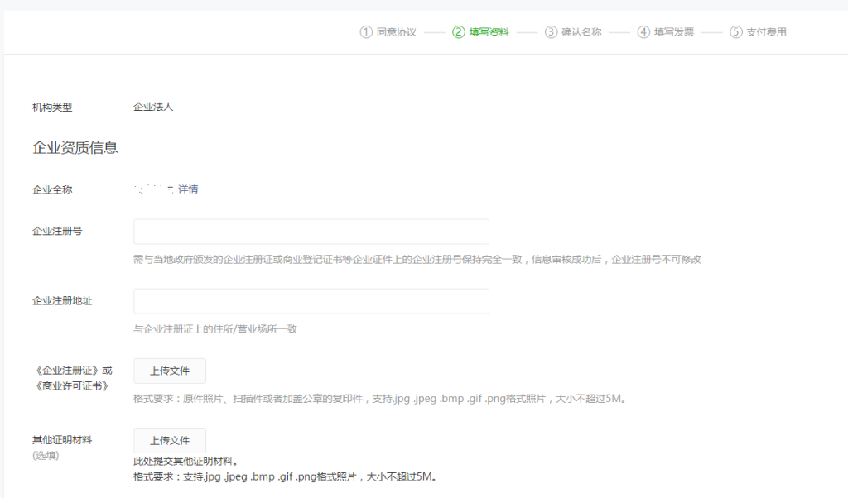Focus the 企业注册号 input field

click(x=311, y=232)
